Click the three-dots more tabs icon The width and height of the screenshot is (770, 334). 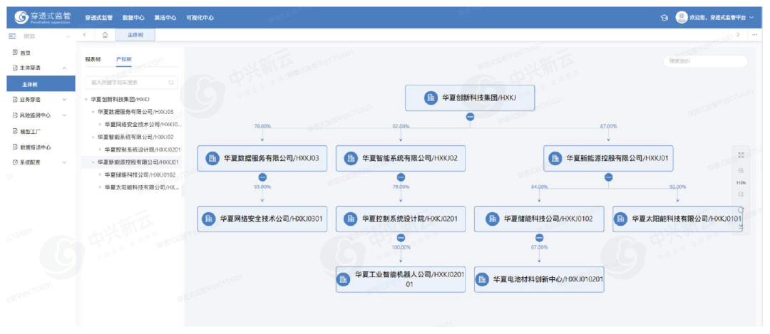(x=755, y=35)
